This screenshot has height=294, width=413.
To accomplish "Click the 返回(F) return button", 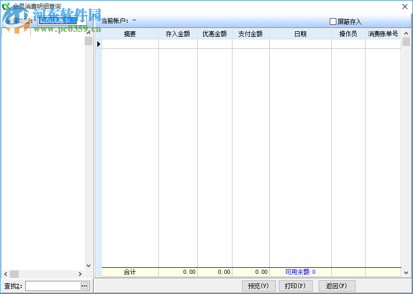I will click(x=336, y=285).
